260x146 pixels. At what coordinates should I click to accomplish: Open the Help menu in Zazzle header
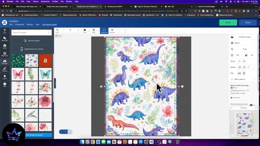click(37, 24)
